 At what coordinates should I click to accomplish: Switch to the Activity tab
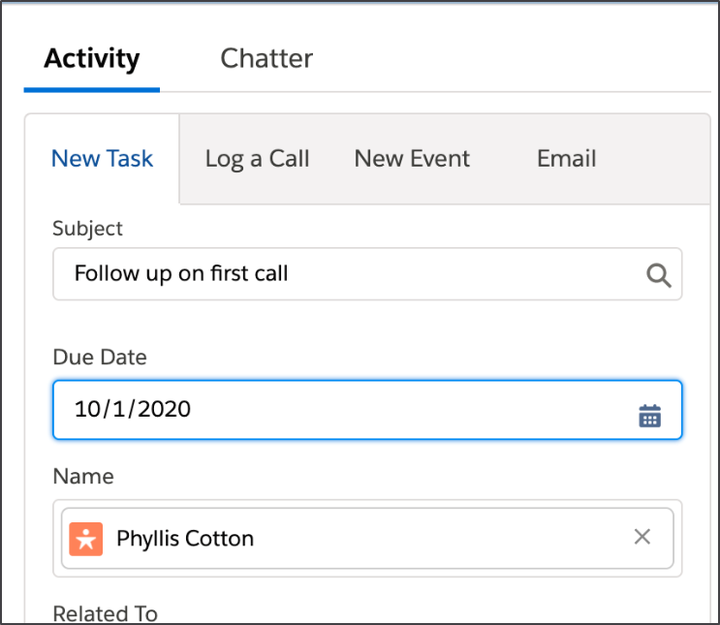92,59
